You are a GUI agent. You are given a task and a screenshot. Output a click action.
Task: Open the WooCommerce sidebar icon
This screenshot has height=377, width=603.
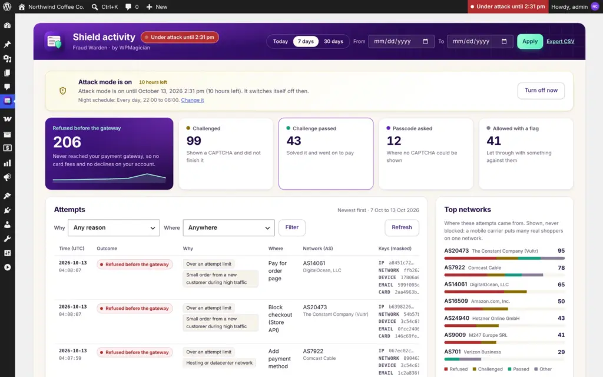click(7, 119)
